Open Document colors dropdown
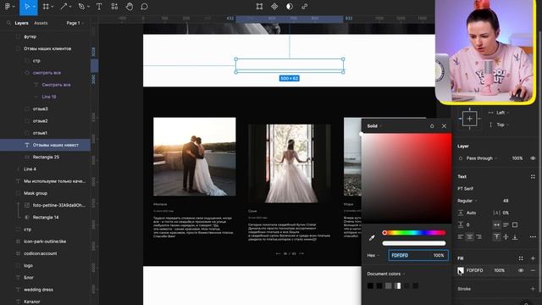542x305 pixels. 386,274
